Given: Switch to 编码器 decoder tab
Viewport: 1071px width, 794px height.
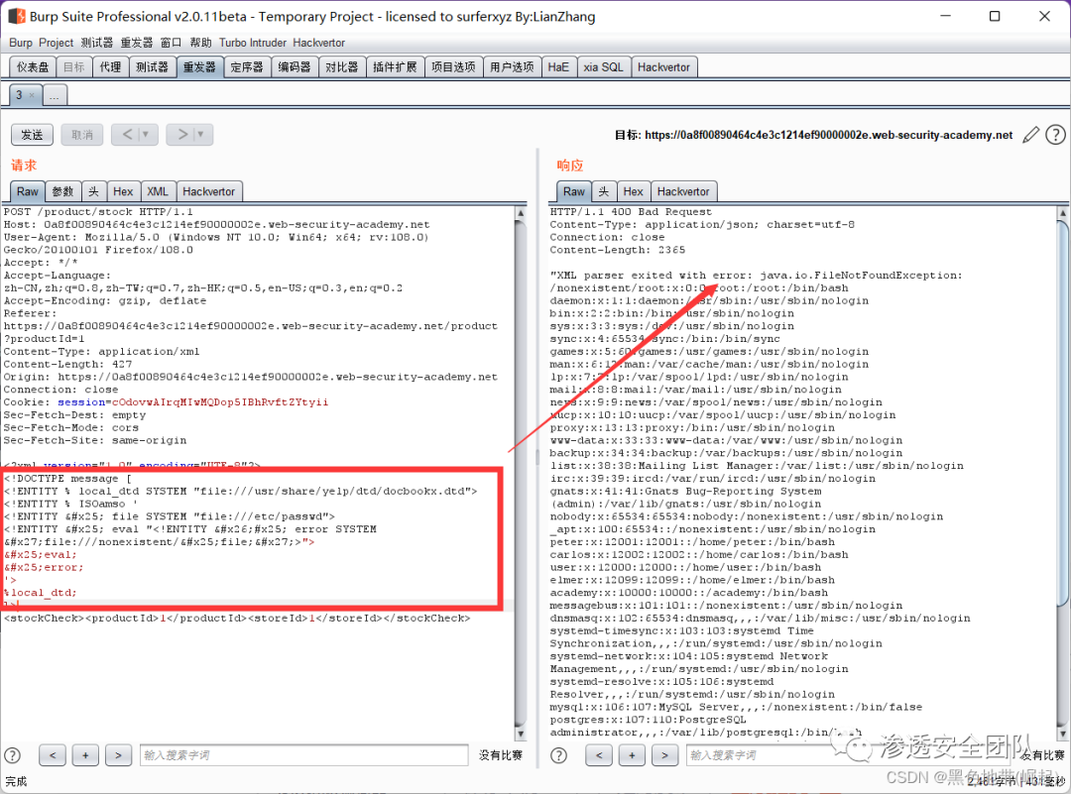Looking at the screenshot, I should pos(295,66).
